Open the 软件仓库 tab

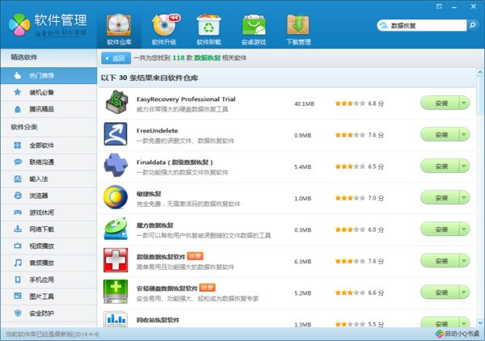tap(118, 28)
